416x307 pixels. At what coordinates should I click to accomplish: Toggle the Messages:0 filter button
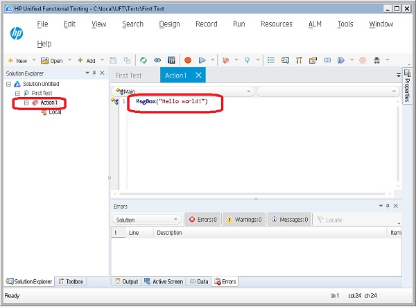pyautogui.click(x=290, y=220)
